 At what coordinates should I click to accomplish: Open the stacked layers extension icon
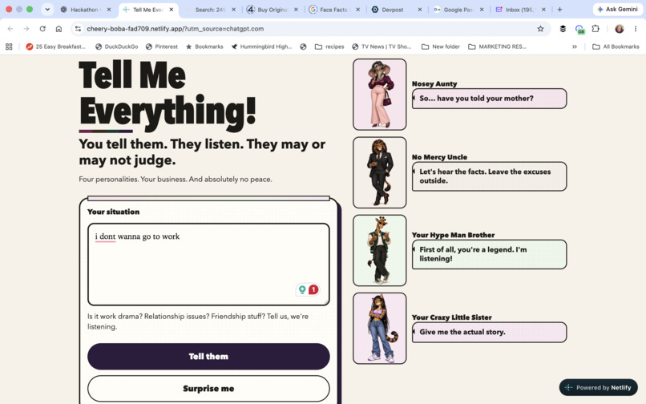point(563,29)
